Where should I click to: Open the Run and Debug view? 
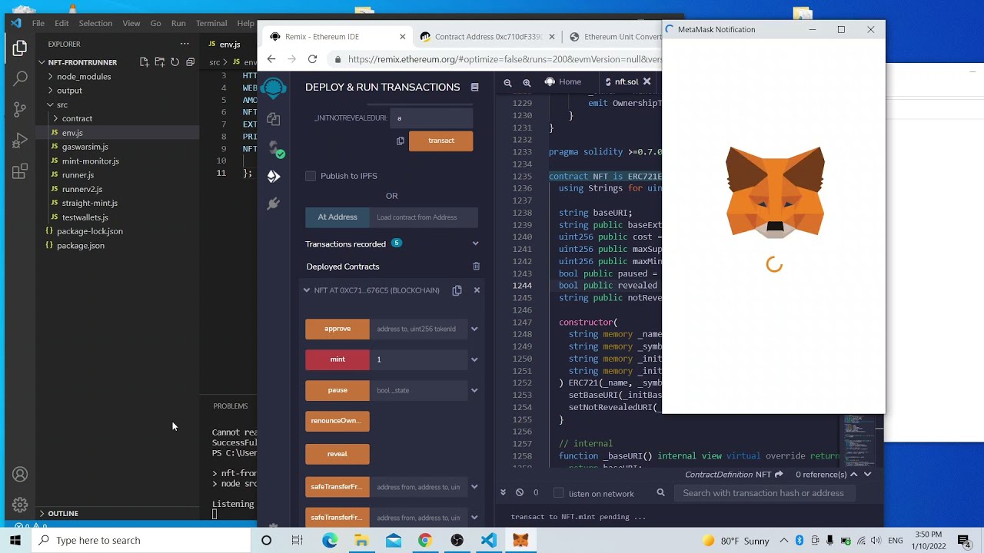click(x=20, y=141)
